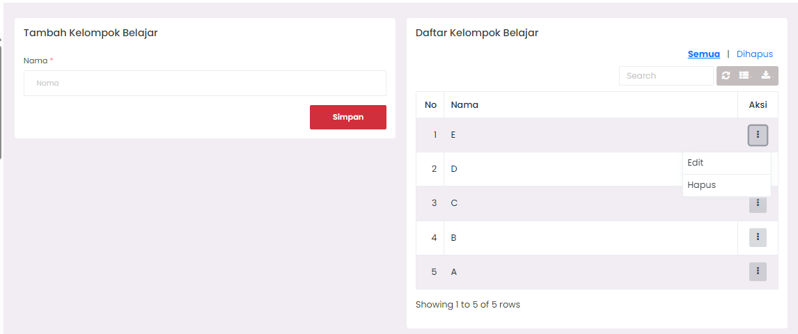
Task: Open the columns visibility dropdown
Action: 745,76
